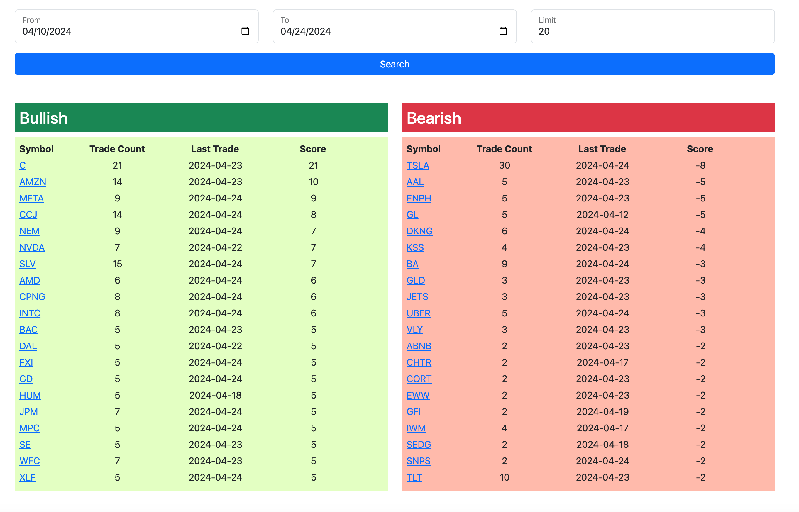The width and height of the screenshot is (799, 512).
Task: Click Bullish table Trade Count header
Action: tap(117, 149)
